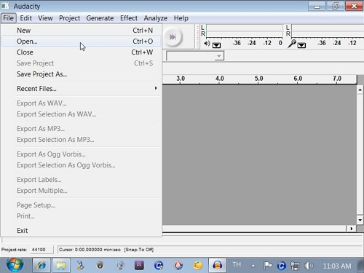Image resolution: width=364 pixels, height=273 pixels.
Task: Click the clock showing 11:03 AM
Action: coord(337,266)
